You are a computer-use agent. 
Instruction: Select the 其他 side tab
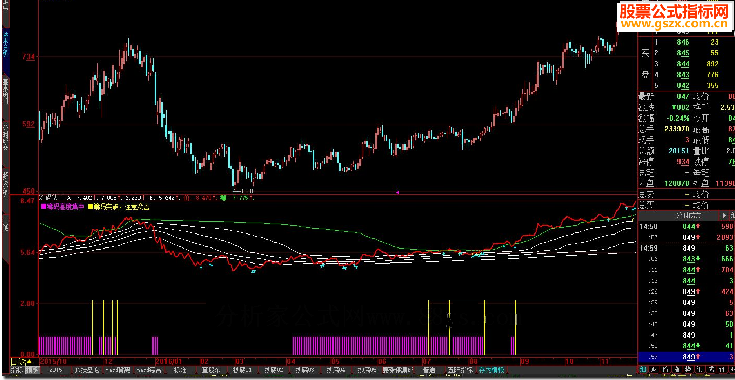(x=5, y=225)
